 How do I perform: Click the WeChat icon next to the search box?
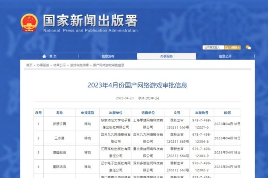point(248,48)
